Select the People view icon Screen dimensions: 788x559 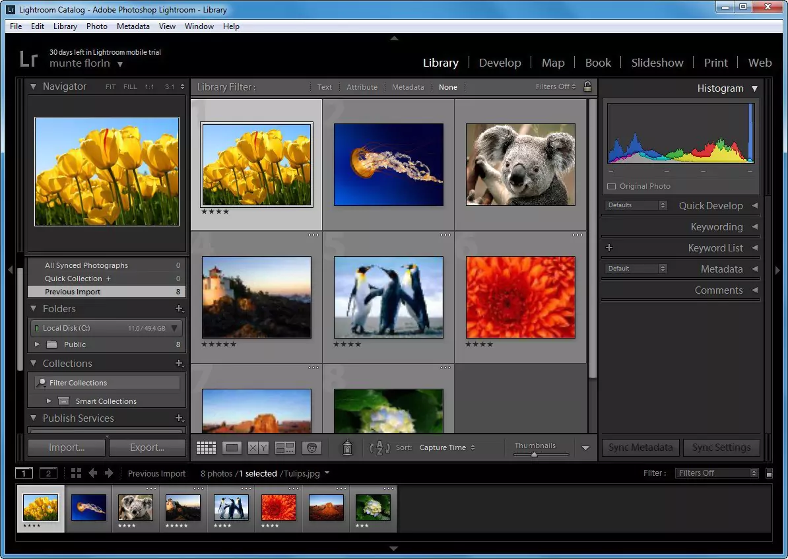click(312, 447)
